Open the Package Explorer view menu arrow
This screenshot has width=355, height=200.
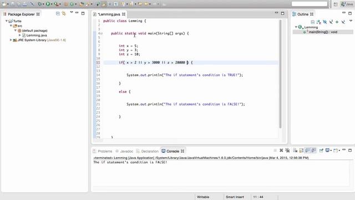(72, 12)
